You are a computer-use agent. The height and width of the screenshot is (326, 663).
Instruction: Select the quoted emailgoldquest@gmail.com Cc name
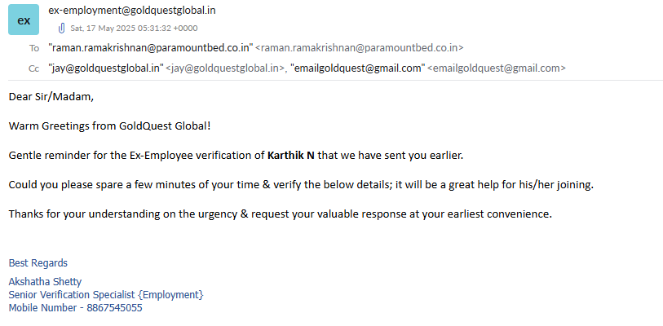click(x=357, y=68)
